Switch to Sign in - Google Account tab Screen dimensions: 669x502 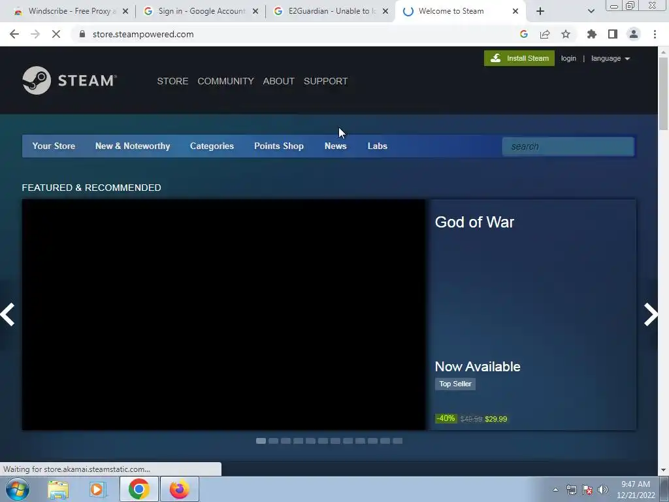(201, 12)
